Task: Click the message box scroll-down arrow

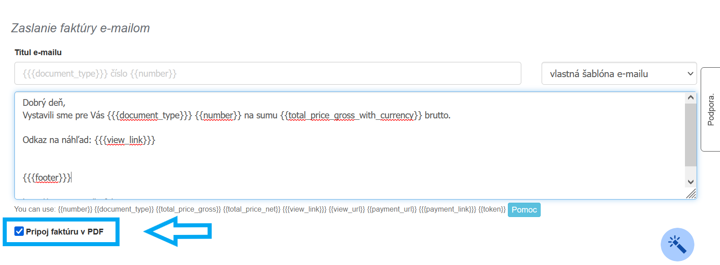Action: click(x=691, y=182)
